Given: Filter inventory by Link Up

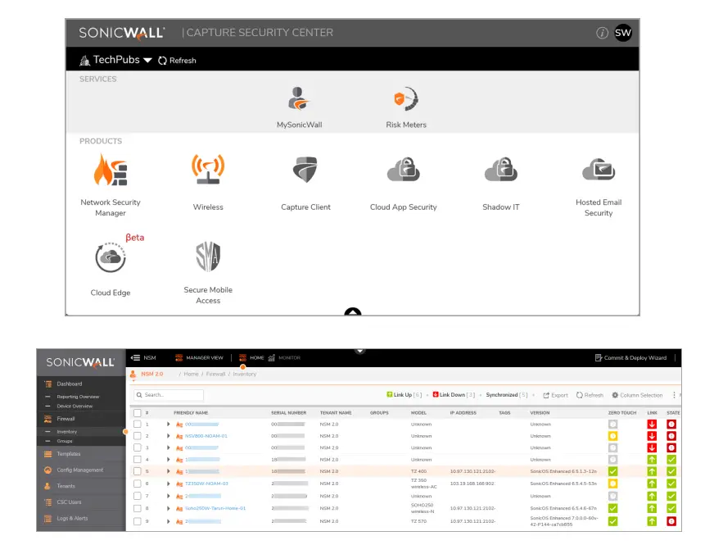Looking at the screenshot, I should pos(404,395).
